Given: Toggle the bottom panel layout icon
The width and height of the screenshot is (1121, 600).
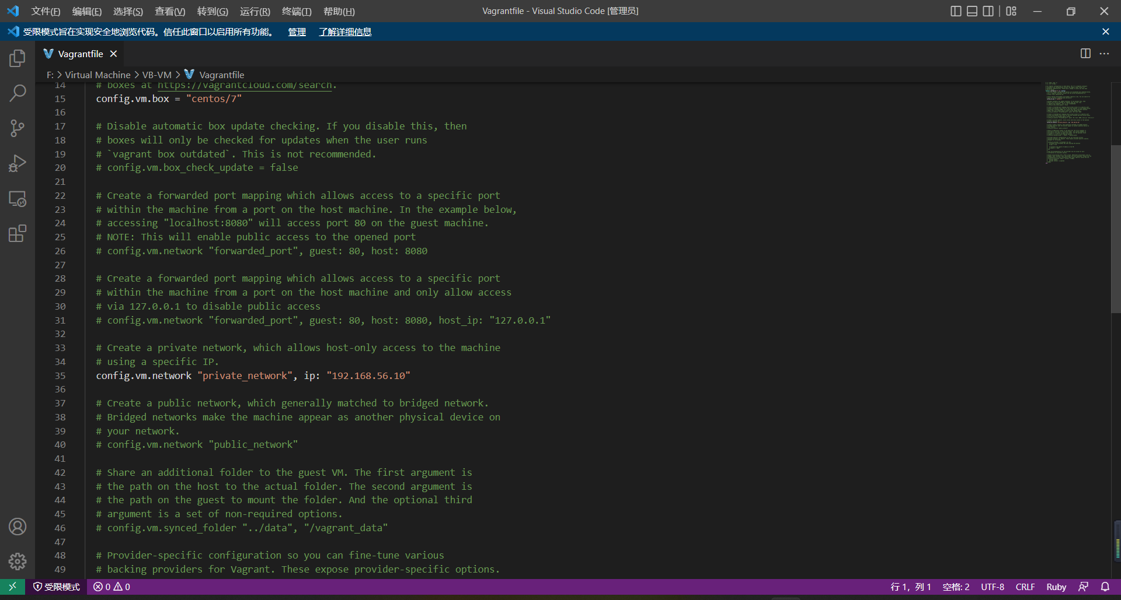Looking at the screenshot, I should pos(972,11).
